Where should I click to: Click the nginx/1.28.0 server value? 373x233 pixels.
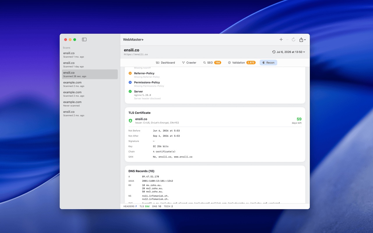[x=142, y=95]
